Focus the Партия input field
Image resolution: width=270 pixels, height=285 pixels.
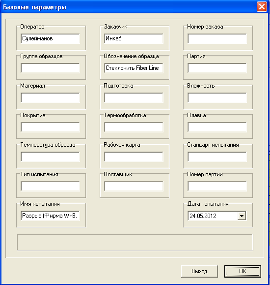point(217,68)
